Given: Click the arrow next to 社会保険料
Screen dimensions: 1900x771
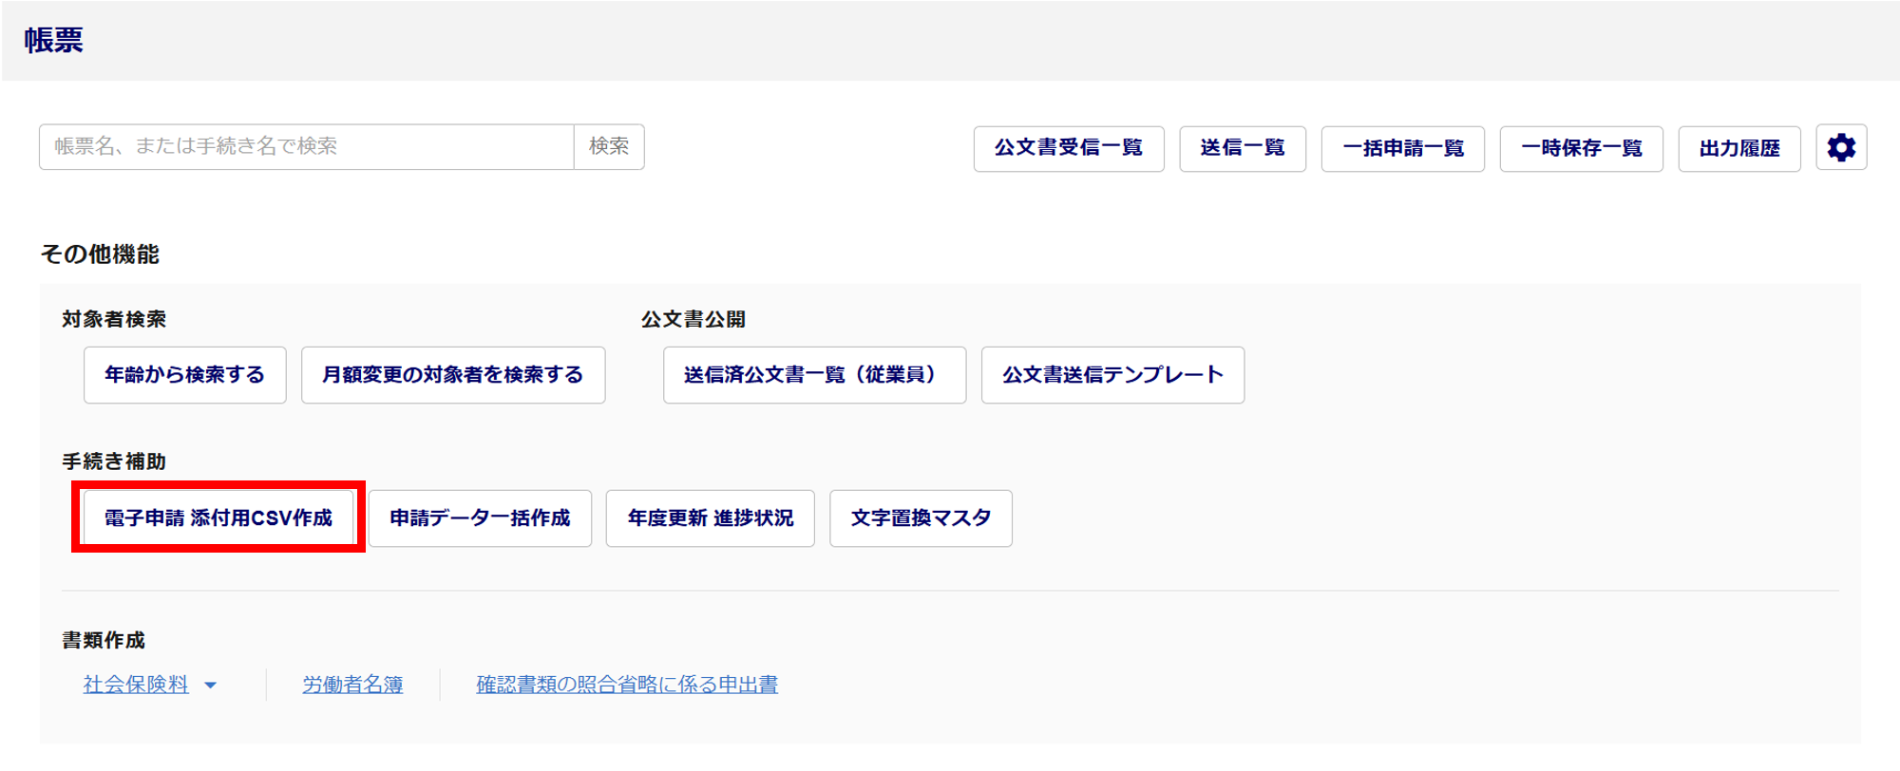Looking at the screenshot, I should pyautogui.click(x=211, y=686).
